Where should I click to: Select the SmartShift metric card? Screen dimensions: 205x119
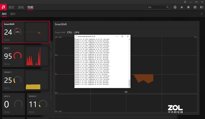click(26, 32)
